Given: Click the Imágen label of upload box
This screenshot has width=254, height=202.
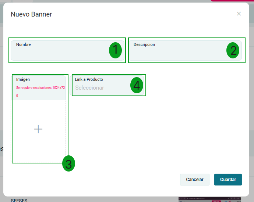Looking at the screenshot, I should point(23,79).
